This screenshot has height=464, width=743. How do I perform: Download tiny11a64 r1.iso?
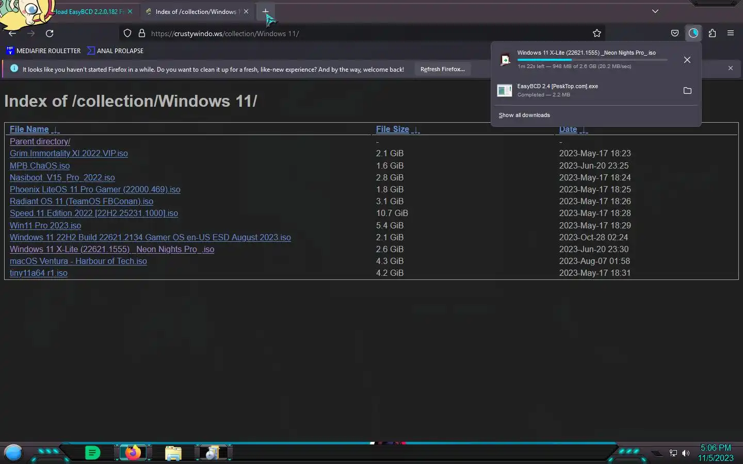click(x=39, y=273)
